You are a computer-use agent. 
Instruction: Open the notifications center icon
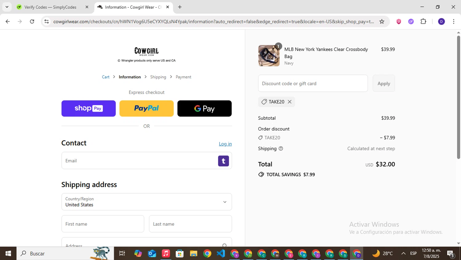451,254
